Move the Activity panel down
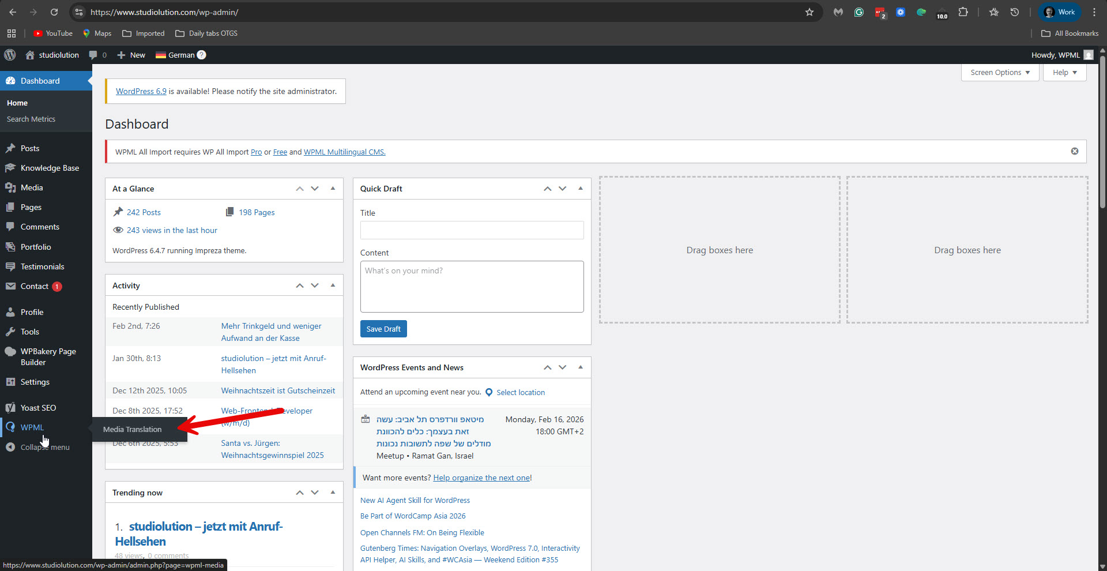 point(315,285)
